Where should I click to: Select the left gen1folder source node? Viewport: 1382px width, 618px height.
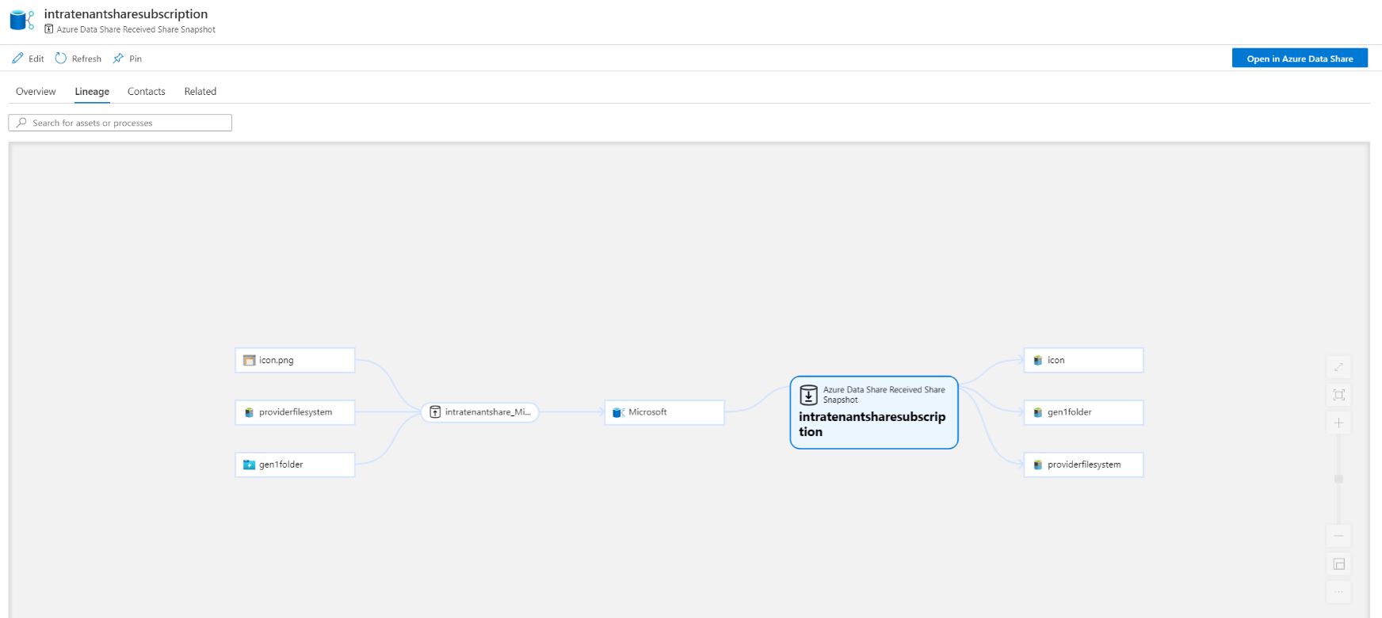coord(295,464)
